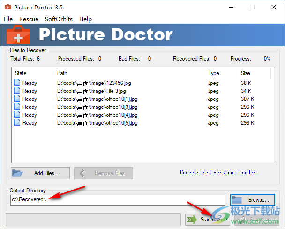Screen dimensions: 285x229
Task: Click the 307 K size value
Action: point(247,99)
